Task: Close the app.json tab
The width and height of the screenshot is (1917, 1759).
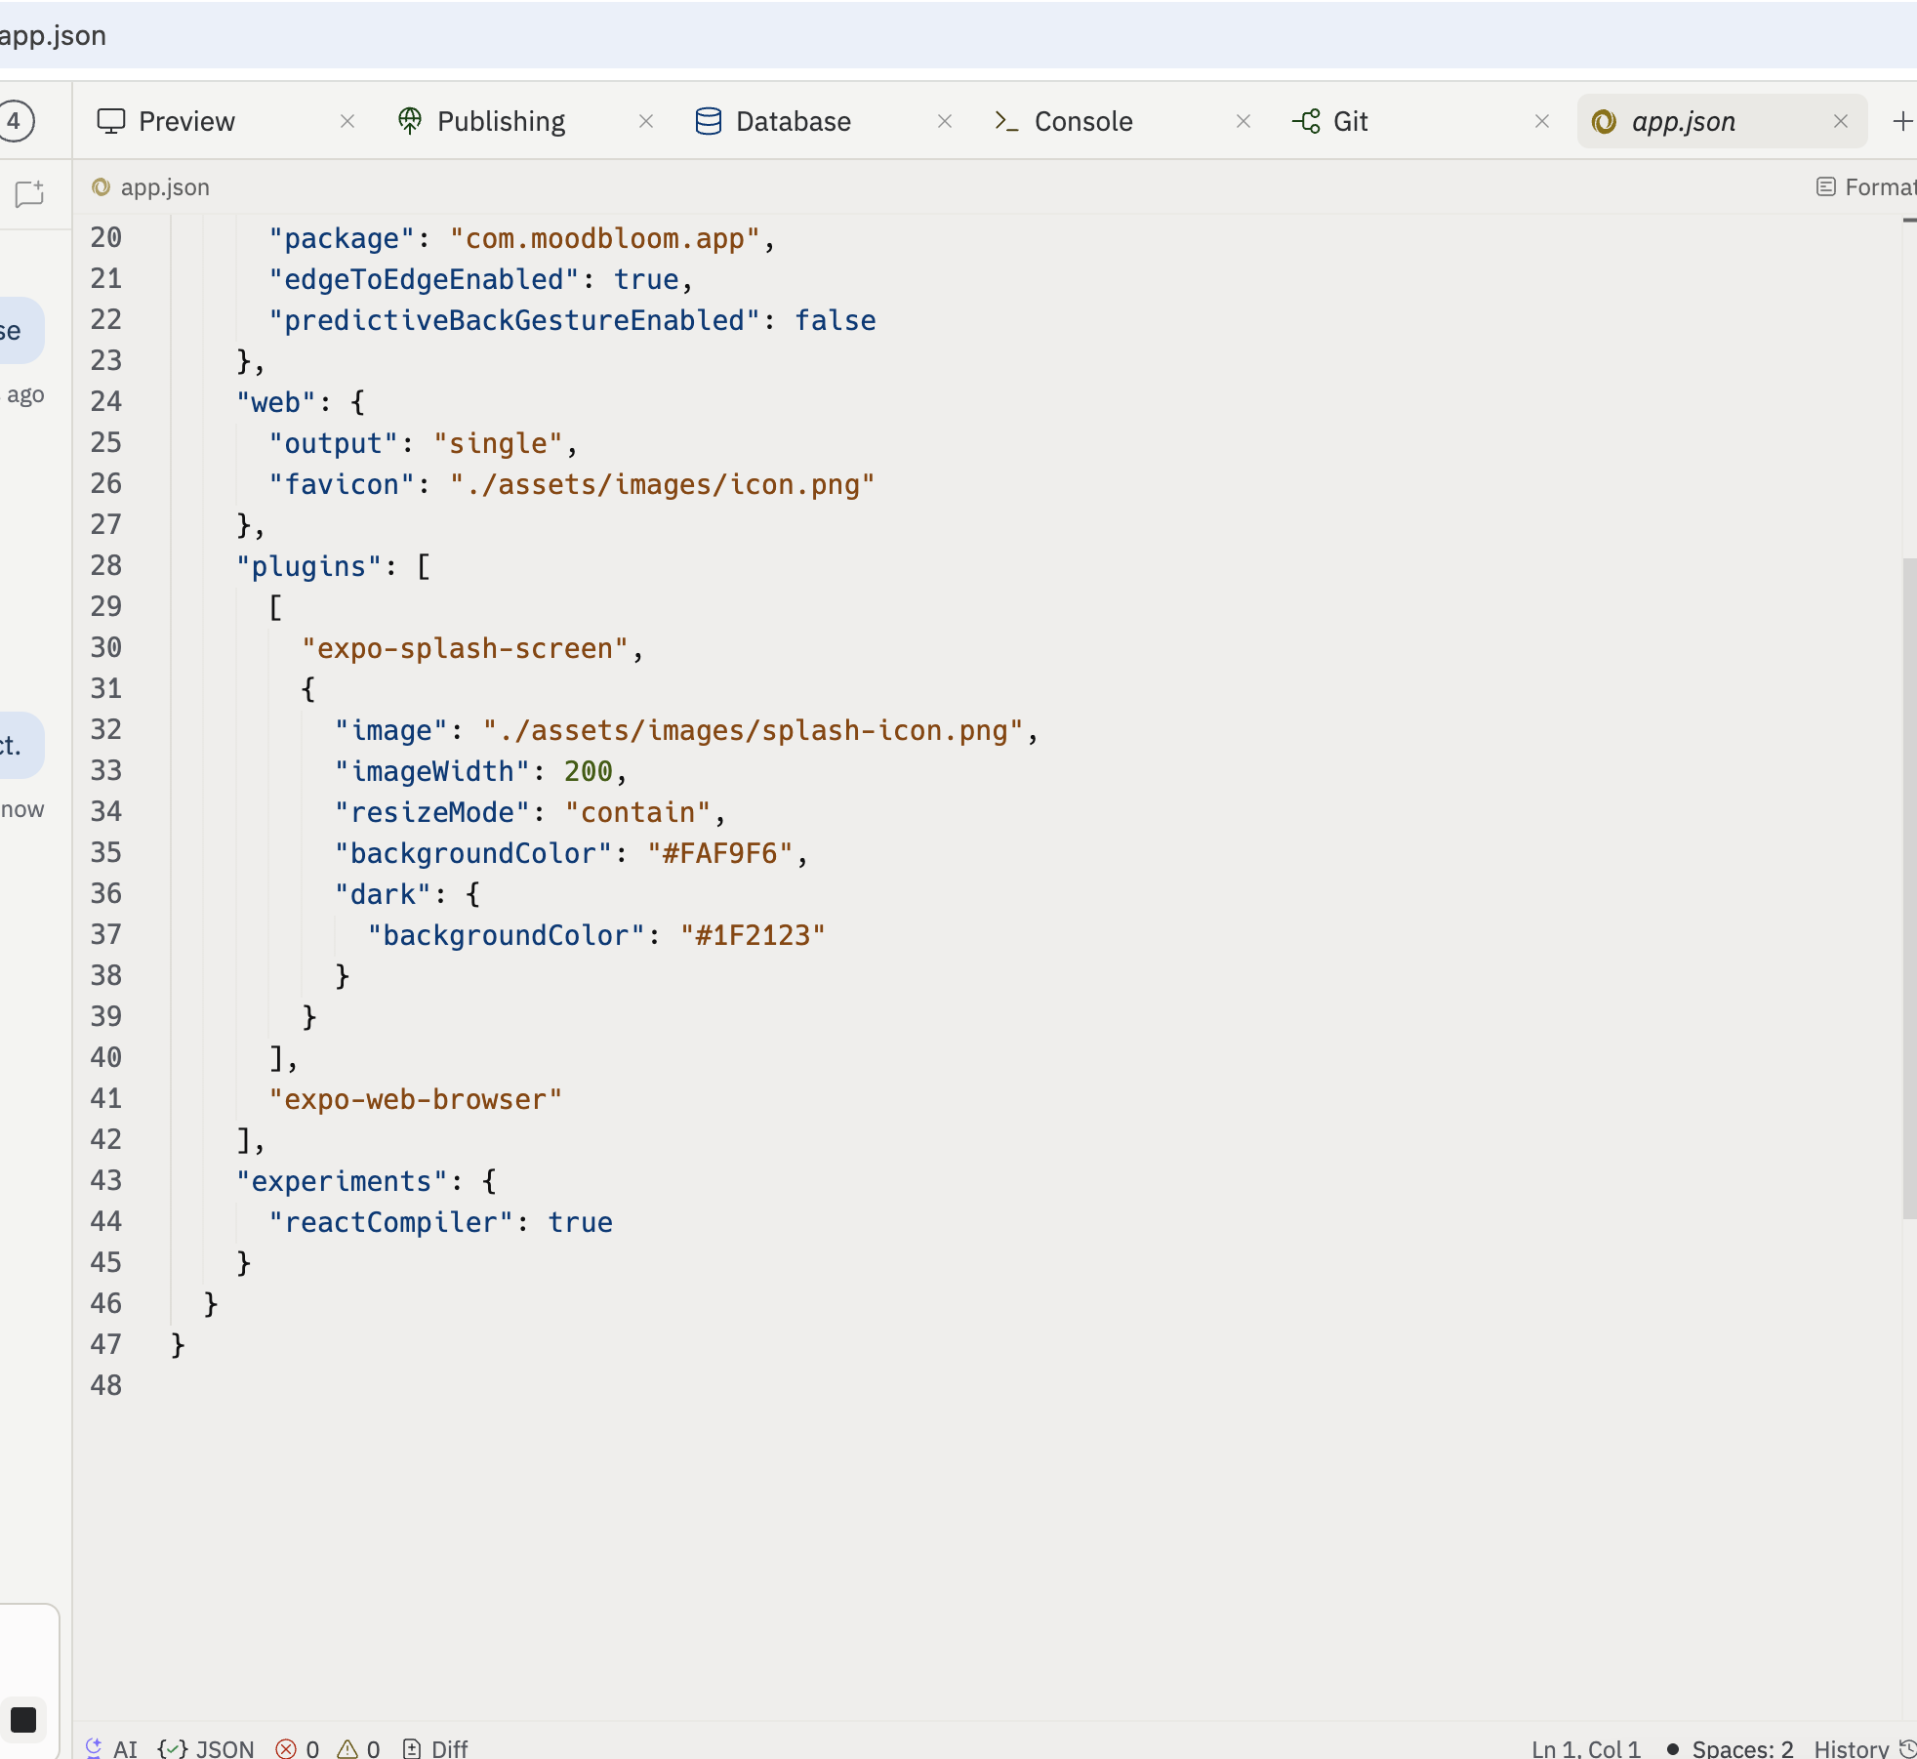Action: 1841,122
